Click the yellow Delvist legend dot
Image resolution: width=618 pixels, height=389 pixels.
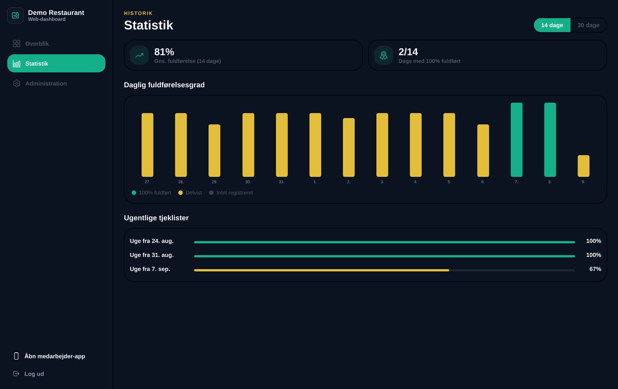181,193
